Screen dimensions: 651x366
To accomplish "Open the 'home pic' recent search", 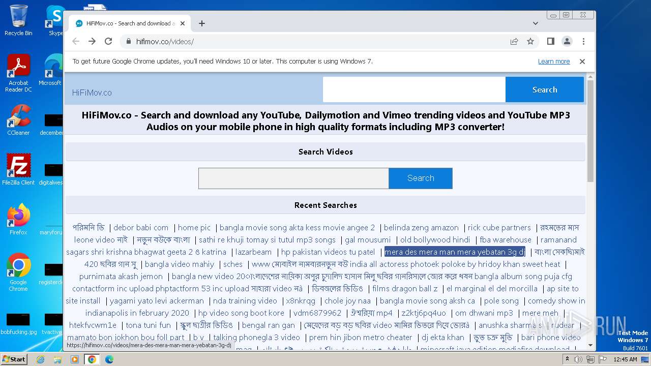I will point(194,228).
